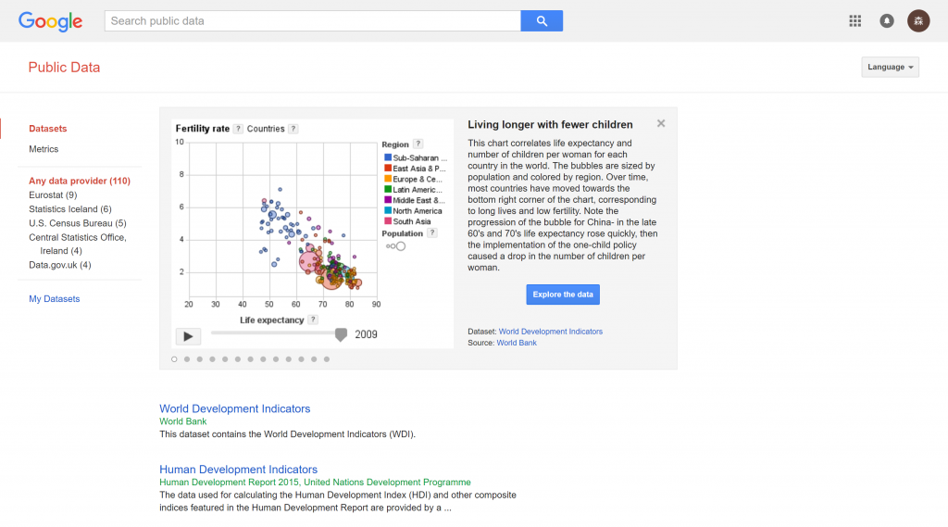Click help icon beside Life expectancy
This screenshot has width=948, height=527.
(313, 320)
